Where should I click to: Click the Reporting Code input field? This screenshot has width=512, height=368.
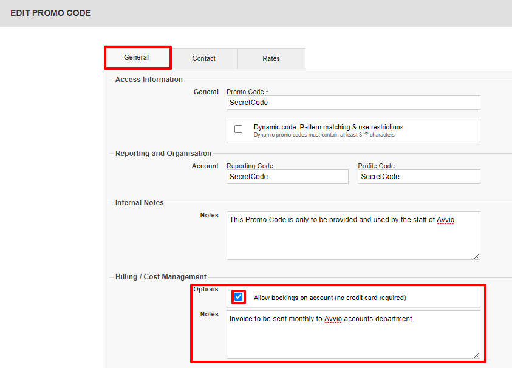point(287,177)
